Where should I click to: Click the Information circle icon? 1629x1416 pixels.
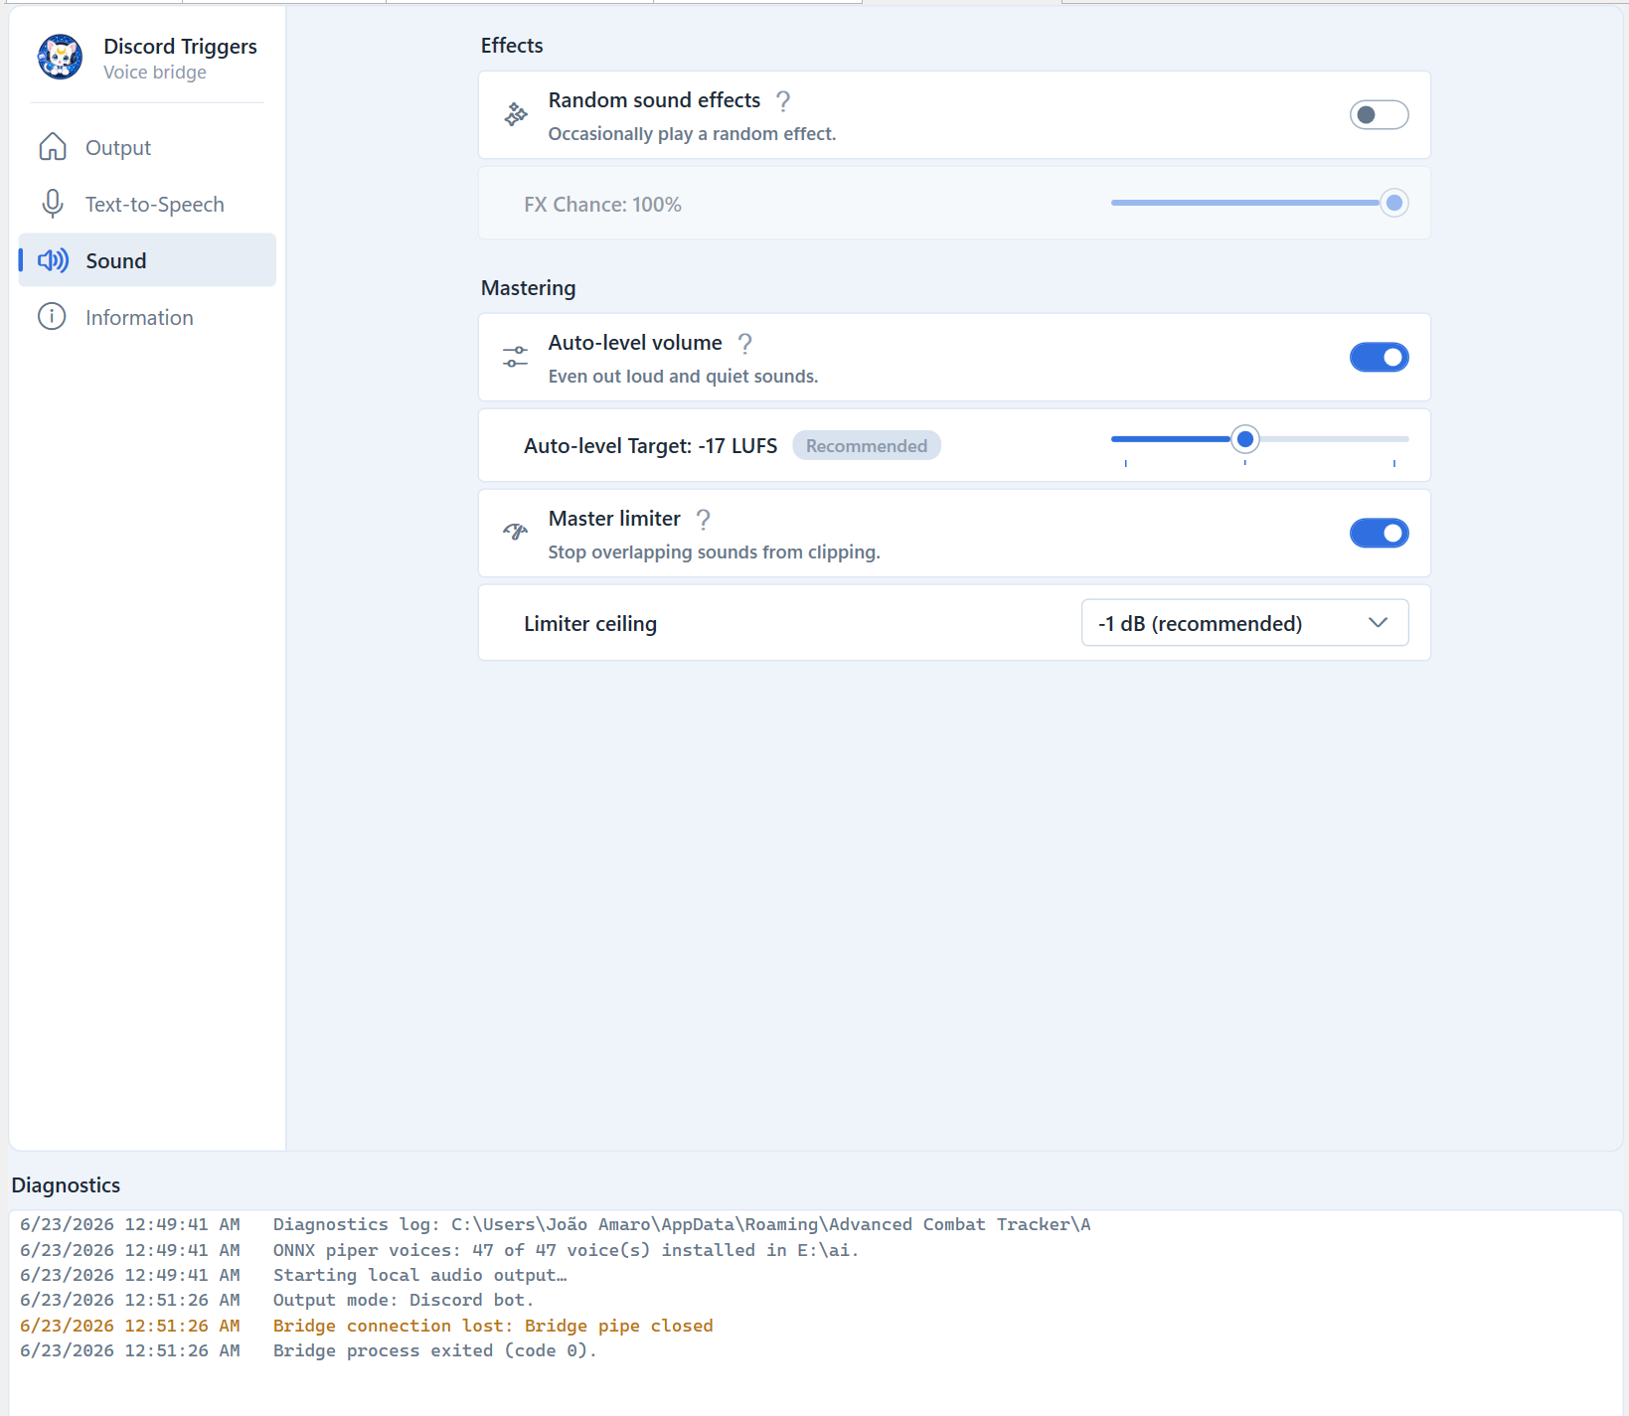(x=52, y=317)
